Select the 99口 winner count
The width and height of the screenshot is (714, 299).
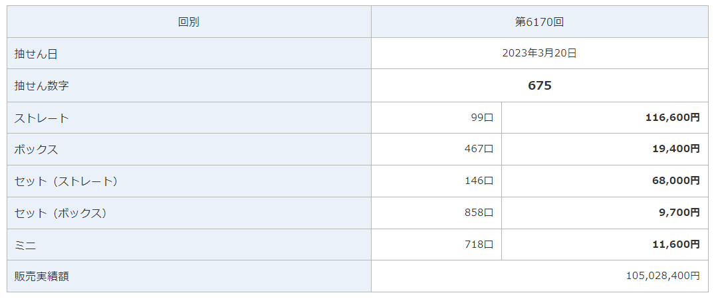click(x=481, y=118)
